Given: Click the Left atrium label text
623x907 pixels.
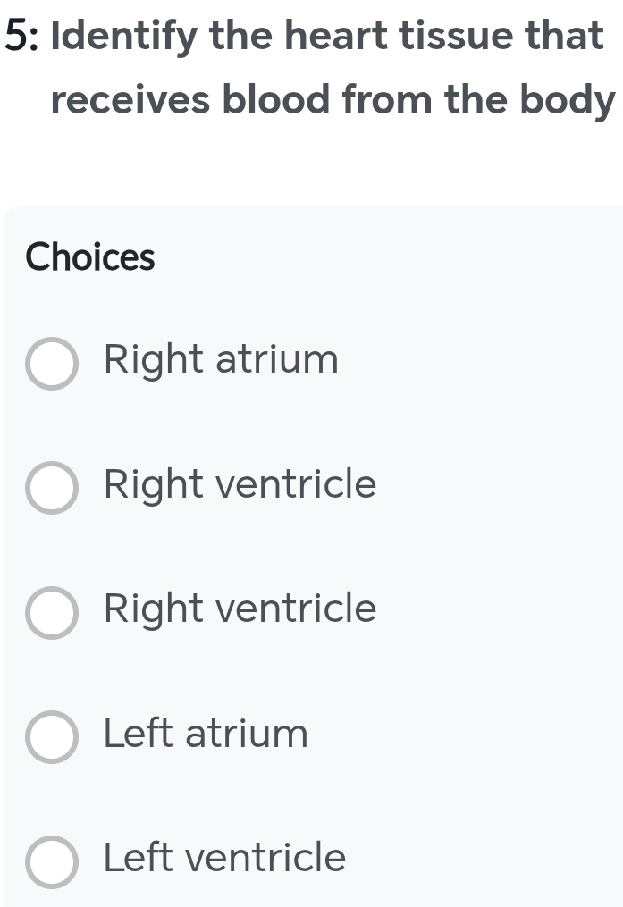Looking at the screenshot, I should [x=206, y=735].
